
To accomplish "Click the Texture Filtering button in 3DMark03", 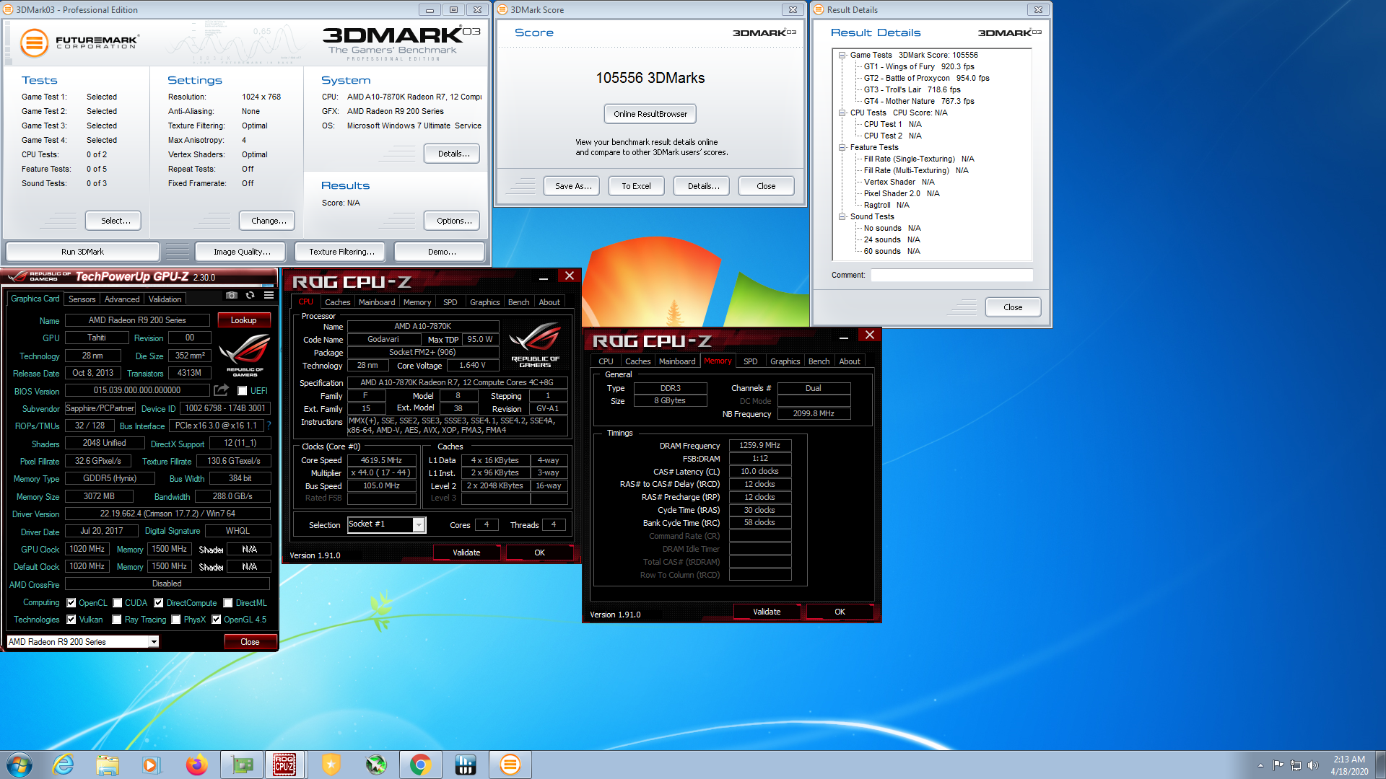I will point(341,252).
